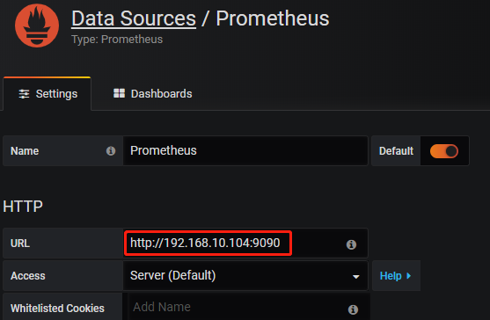Screen dimensions: 490x320
Task: Click the Prometheus flame logo icon
Action: 37,25
